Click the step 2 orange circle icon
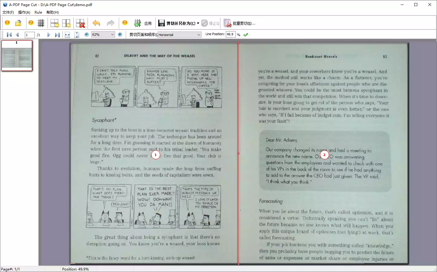Screen dimensions: 437x272 click(31, 23)
